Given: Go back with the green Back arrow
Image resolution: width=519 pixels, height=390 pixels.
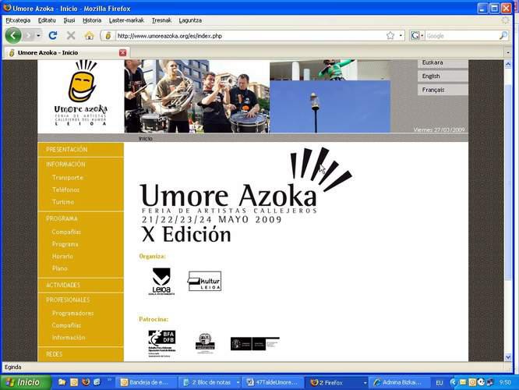Looking at the screenshot, I should coord(13,35).
